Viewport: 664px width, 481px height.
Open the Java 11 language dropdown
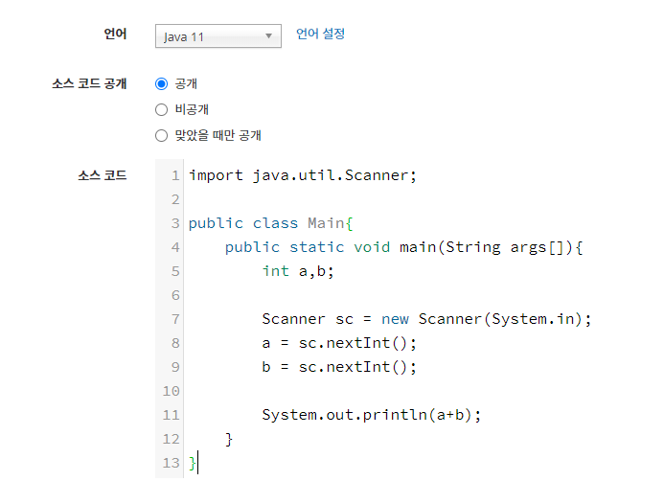[x=218, y=36]
